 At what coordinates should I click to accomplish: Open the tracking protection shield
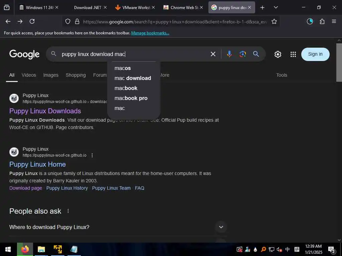[68, 21]
